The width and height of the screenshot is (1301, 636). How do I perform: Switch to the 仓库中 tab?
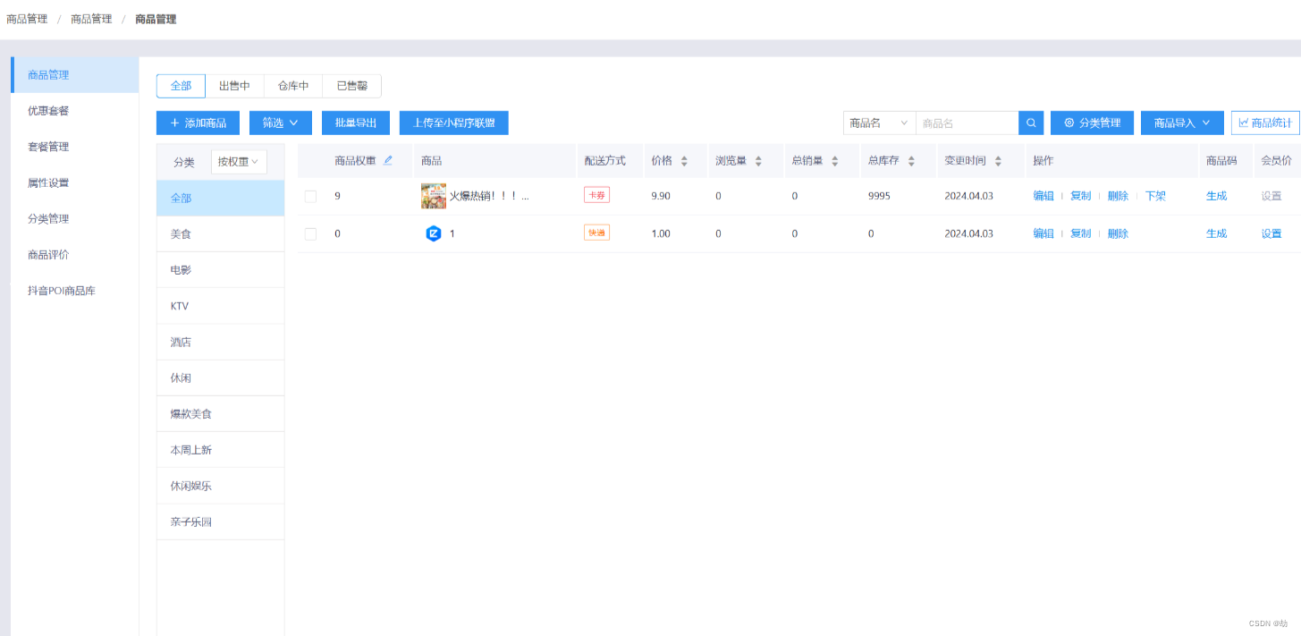tap(293, 86)
